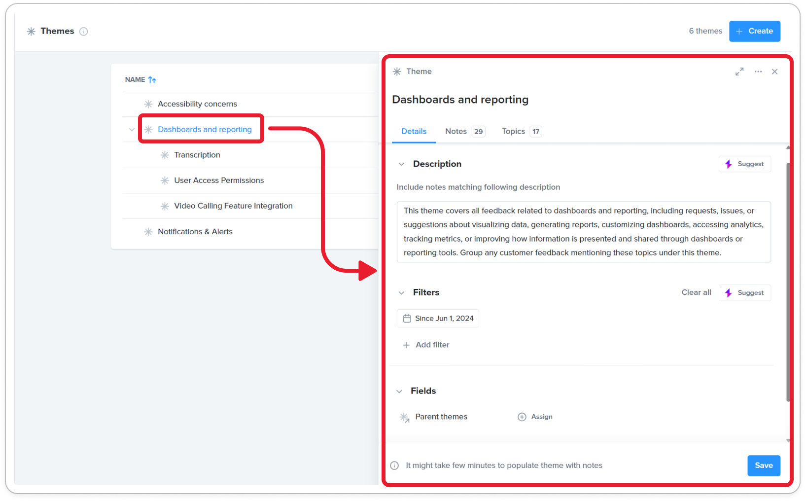The width and height of the screenshot is (806, 501).
Task: Click the theme description text box
Action: click(584, 232)
